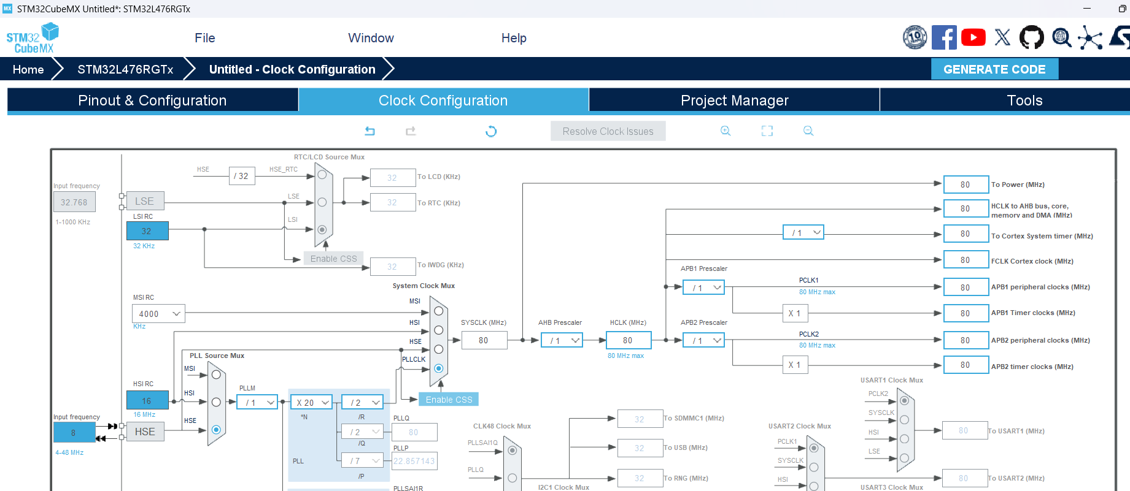The height and width of the screenshot is (491, 1130).
Task: Click the LSE input frequency field 32.768
Action: click(74, 202)
